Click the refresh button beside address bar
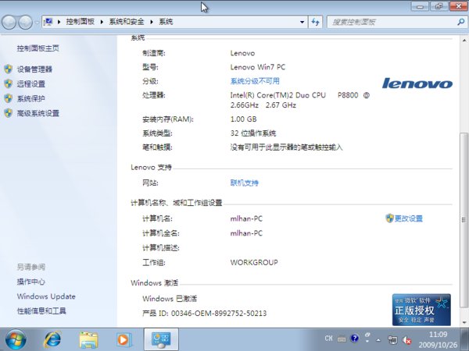The width and height of the screenshot is (469, 351). pos(315,22)
